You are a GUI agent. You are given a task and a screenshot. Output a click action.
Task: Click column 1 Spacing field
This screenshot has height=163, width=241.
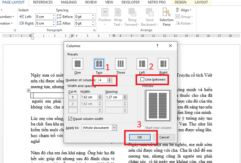click(114, 97)
